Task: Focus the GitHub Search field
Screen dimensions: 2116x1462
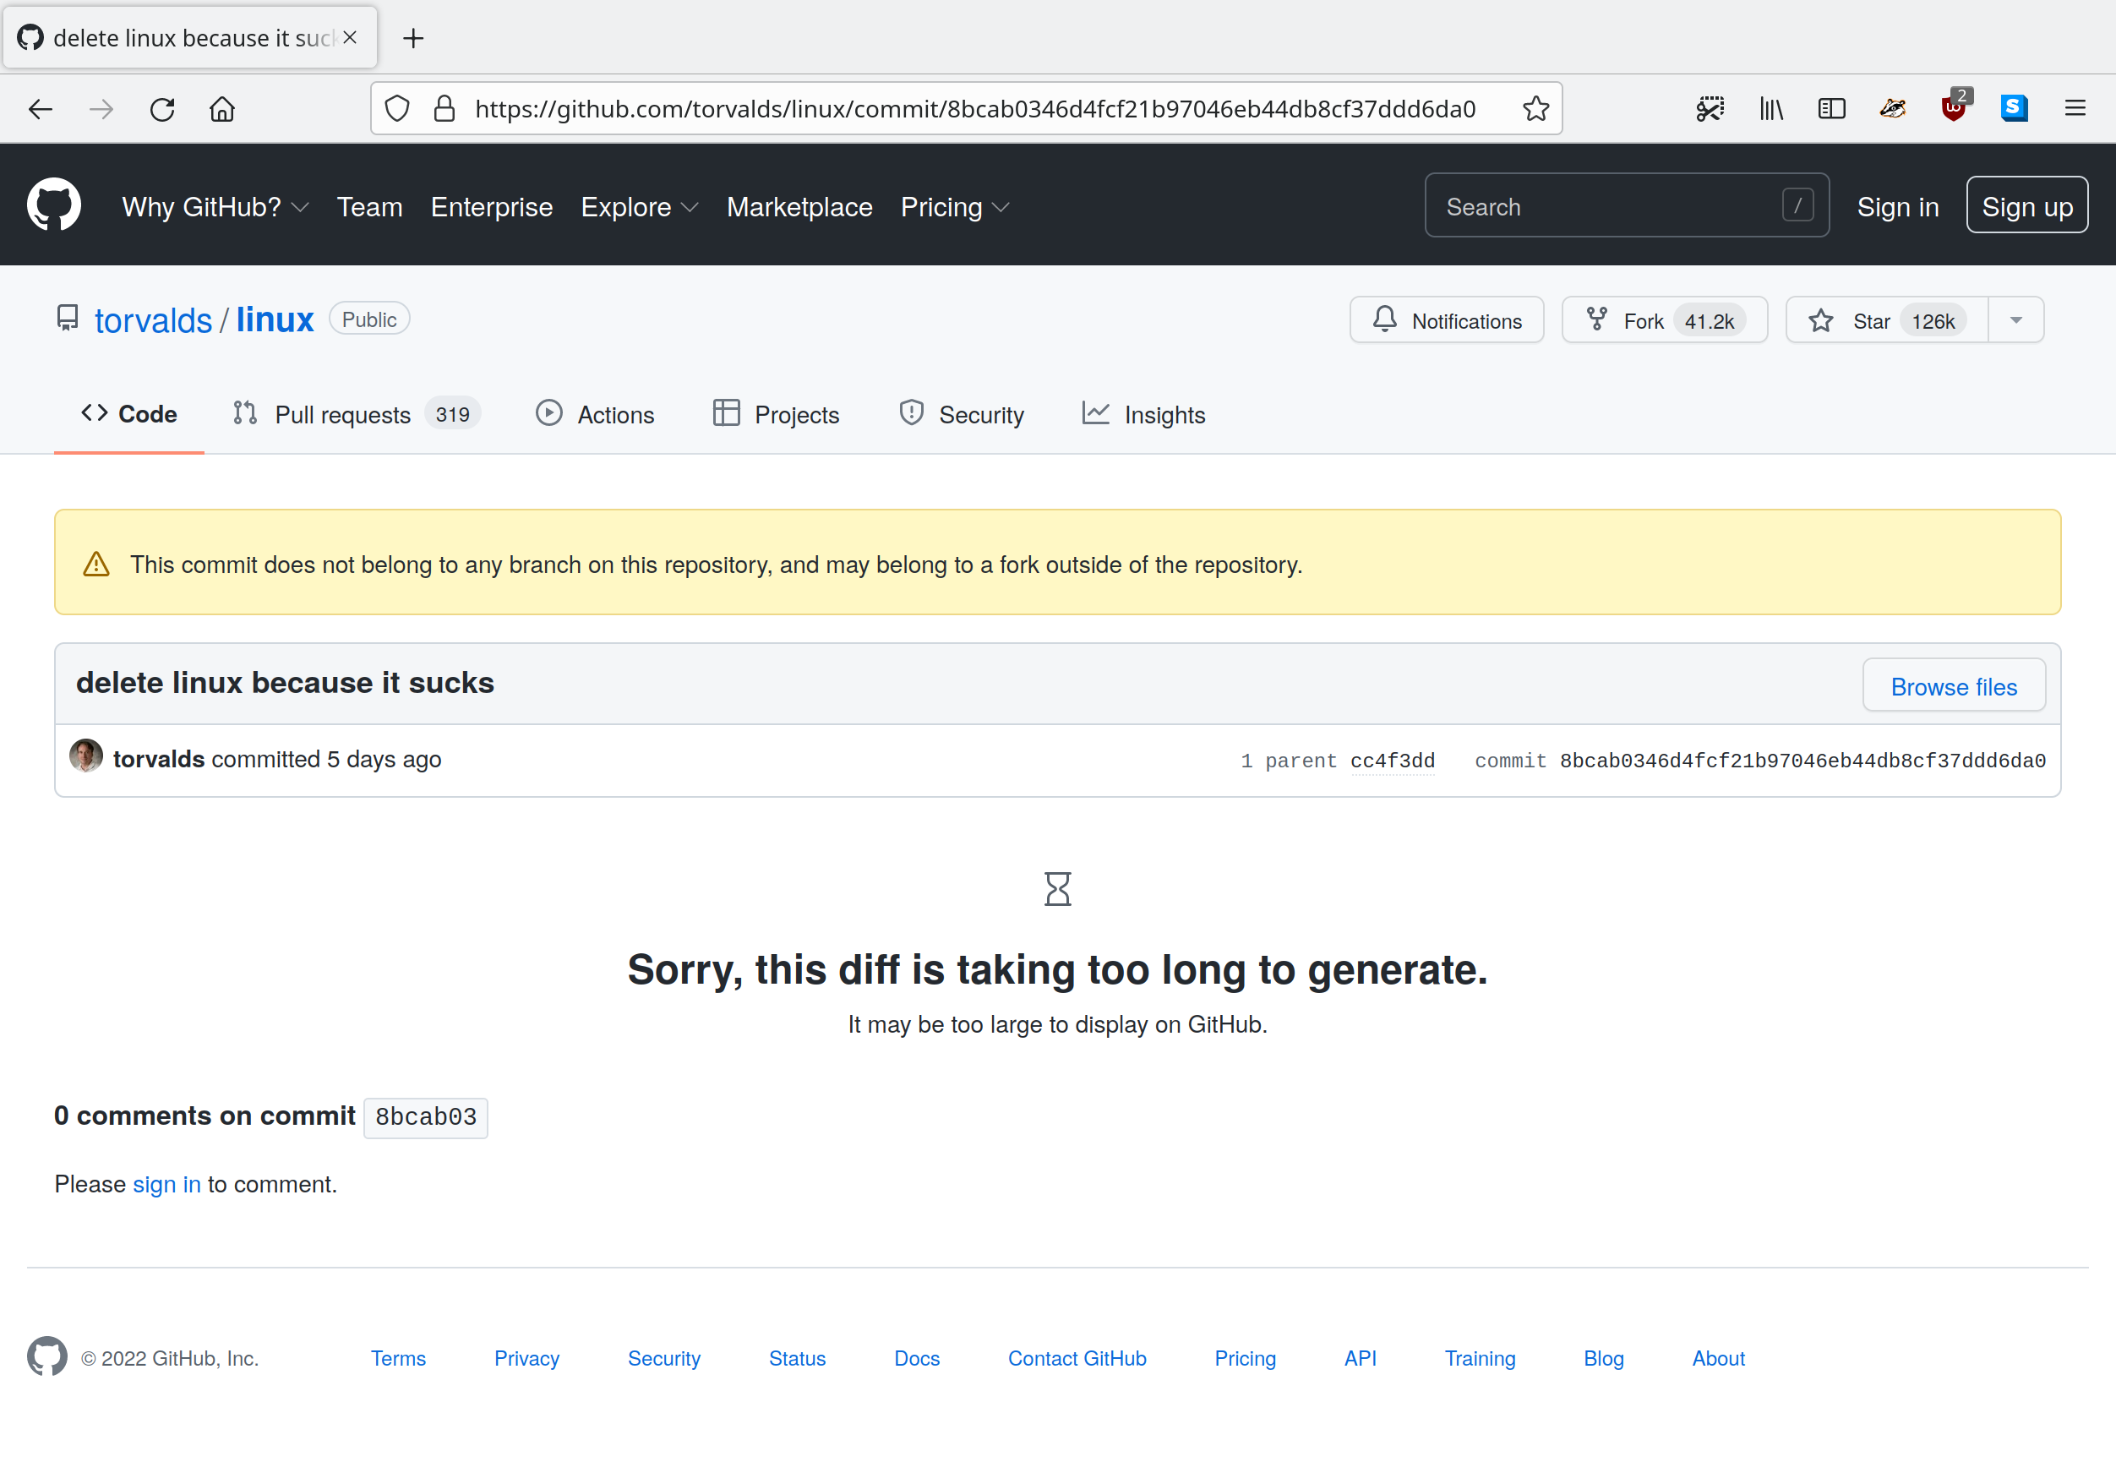Action: [1627, 205]
